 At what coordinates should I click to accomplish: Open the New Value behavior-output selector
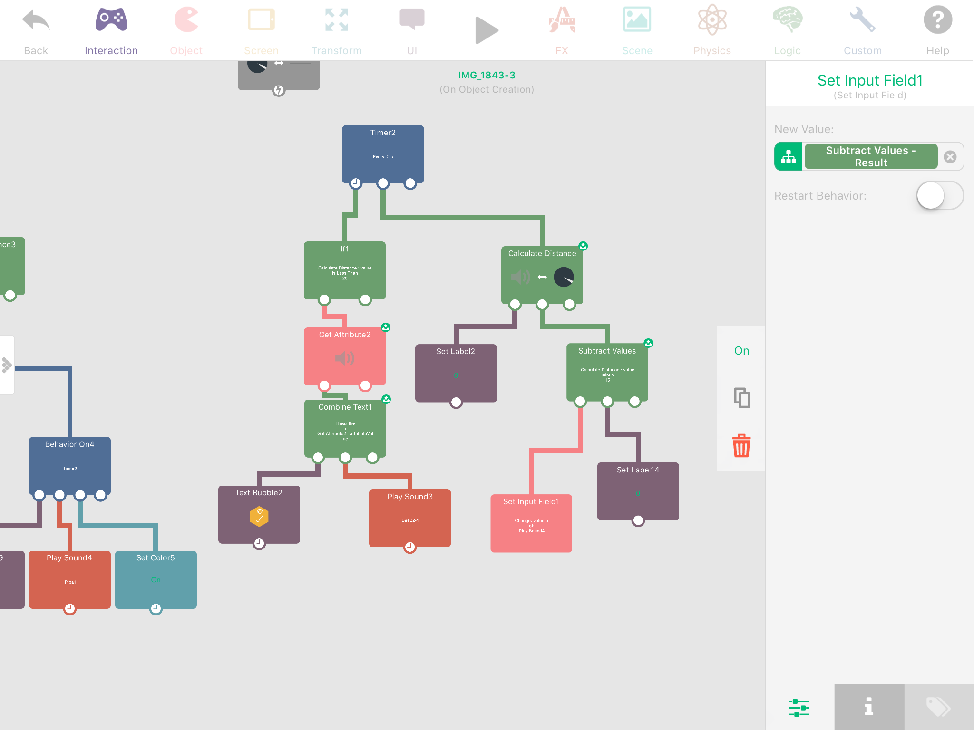pos(789,157)
